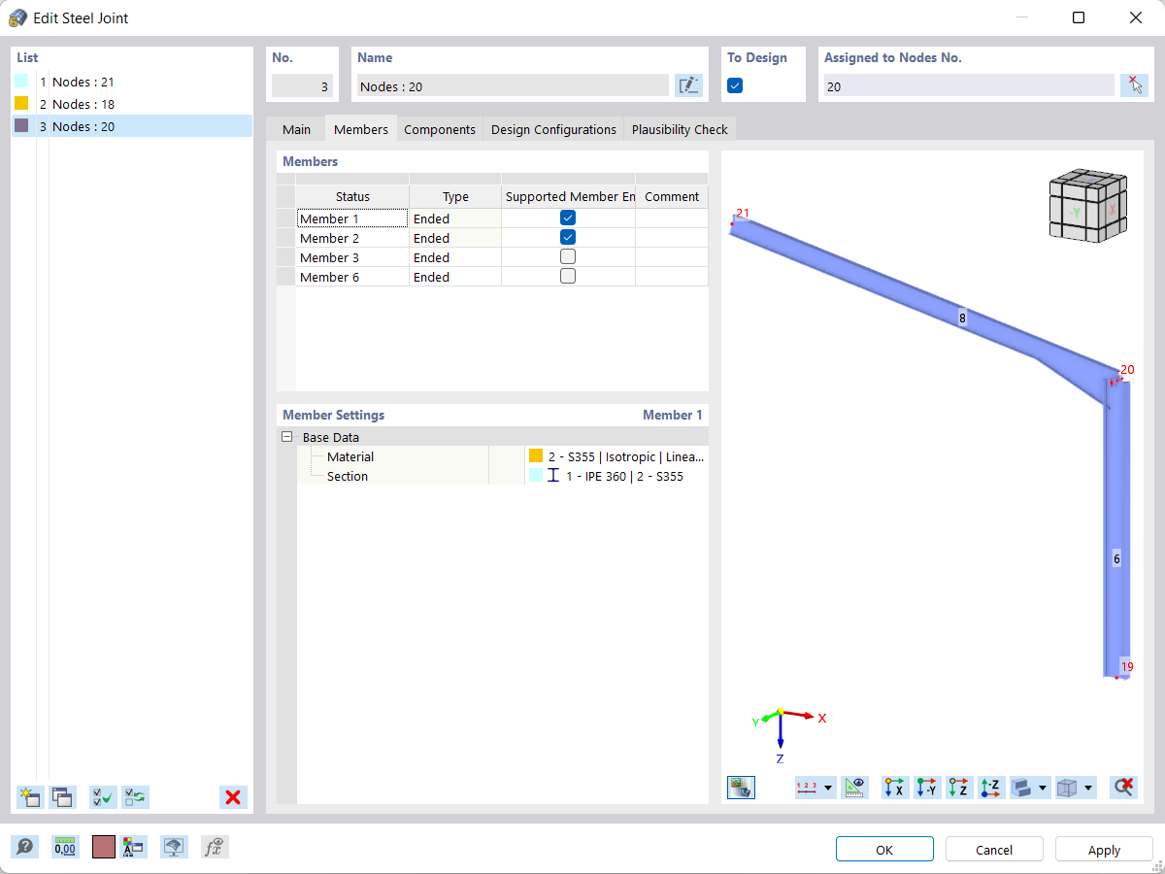Click the No. field showing 3
Viewport: 1165px width, 874px height.
pyautogui.click(x=302, y=85)
